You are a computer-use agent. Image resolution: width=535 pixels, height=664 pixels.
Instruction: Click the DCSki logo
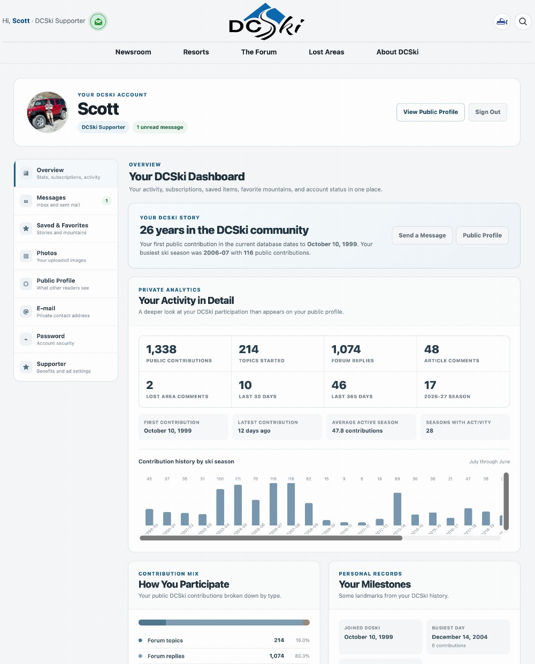coord(267,21)
